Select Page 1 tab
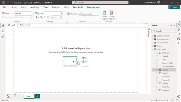Screen dimensions: 181x102 coord(29,96)
